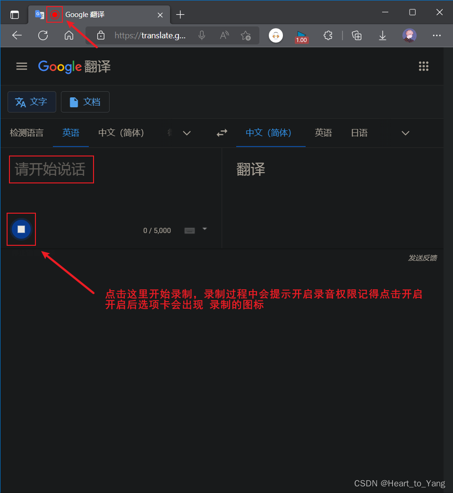Click the 0 / 5,000 character counter
The height and width of the screenshot is (493, 453).
pyautogui.click(x=157, y=231)
